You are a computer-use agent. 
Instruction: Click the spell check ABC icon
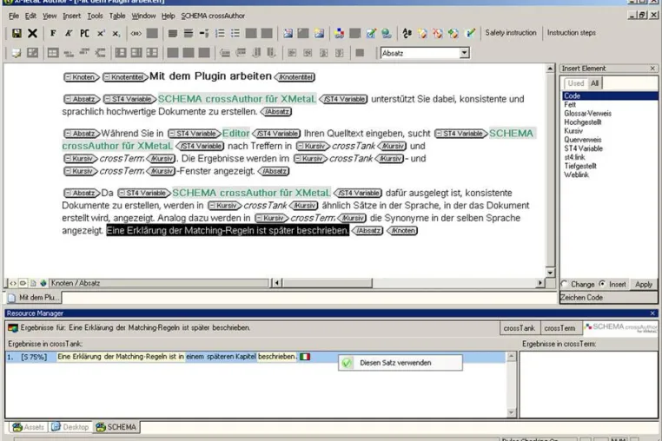click(x=407, y=33)
